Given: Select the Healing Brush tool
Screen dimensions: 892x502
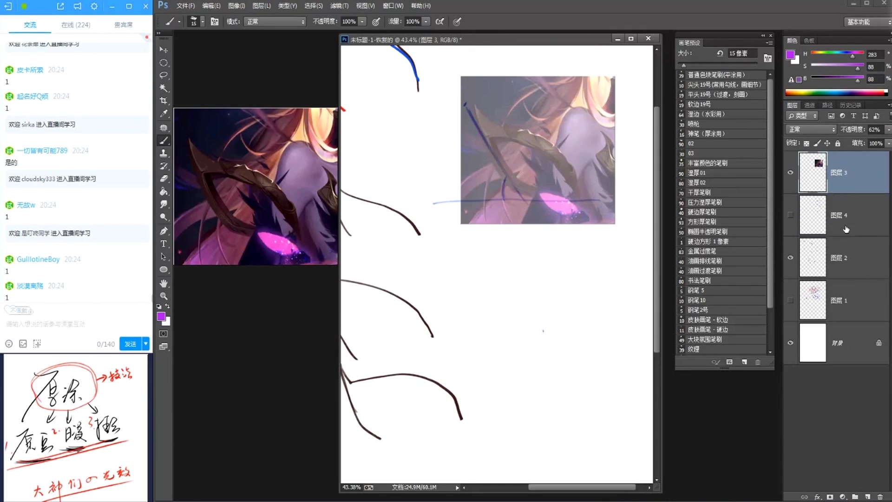Looking at the screenshot, I should (164, 127).
